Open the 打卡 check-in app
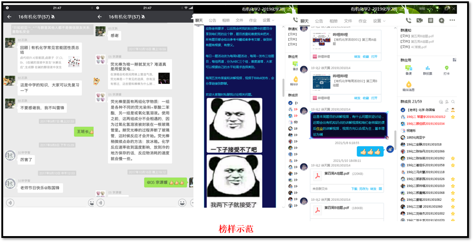The image size is (473, 242). [446, 69]
